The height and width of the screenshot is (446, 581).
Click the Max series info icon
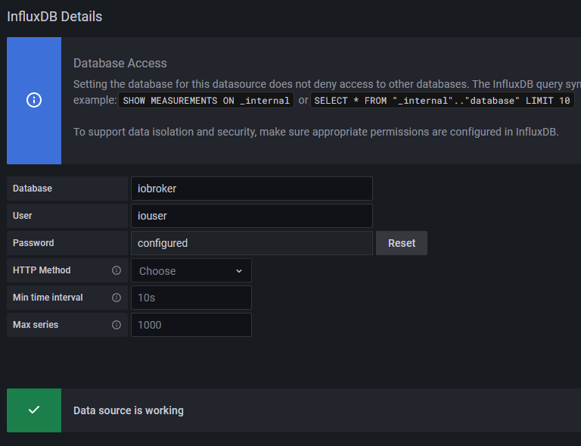pos(117,325)
